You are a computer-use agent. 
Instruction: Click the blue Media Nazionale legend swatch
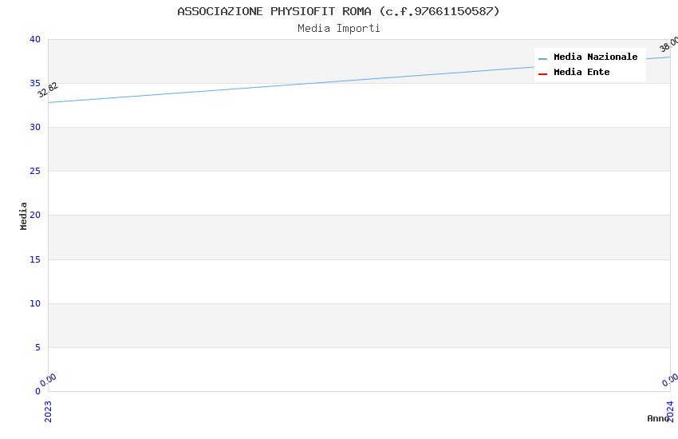[542, 58]
